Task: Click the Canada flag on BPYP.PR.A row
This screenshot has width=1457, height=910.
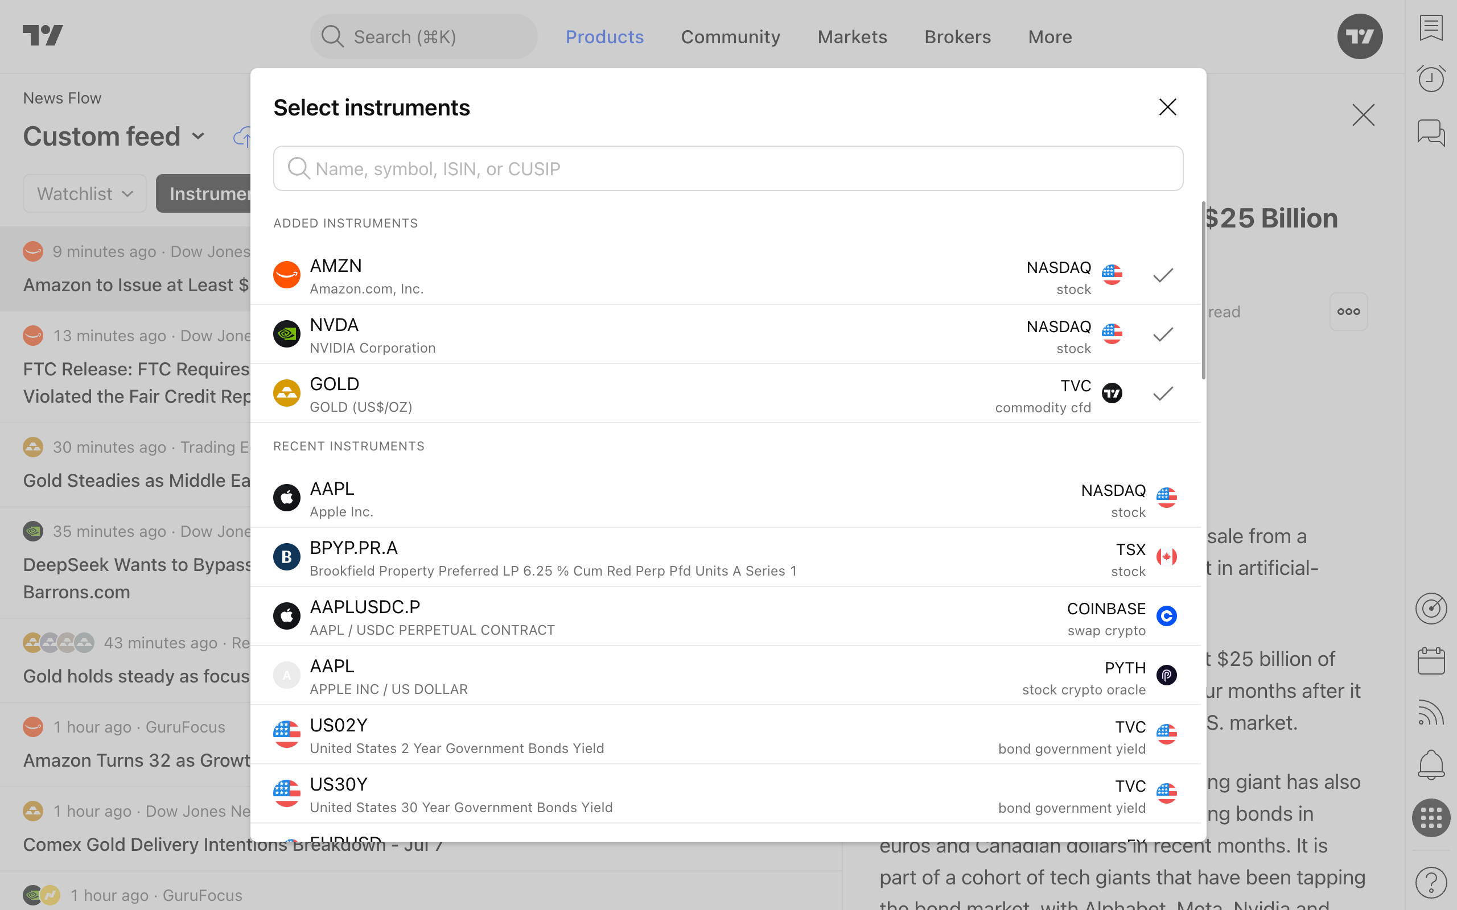Action: pos(1166,557)
